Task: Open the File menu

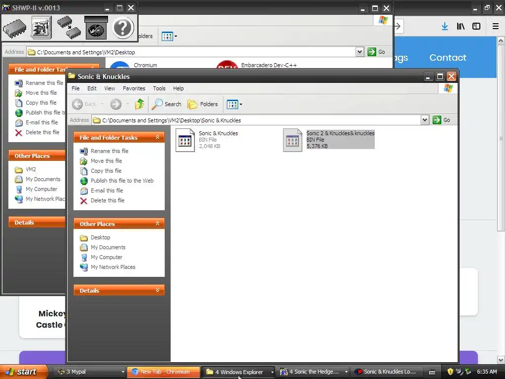Action: pyautogui.click(x=75, y=88)
